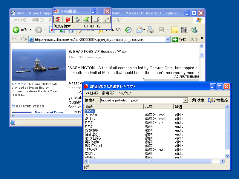
Task: Click into the 検索キー search field
Action: (x=142, y=100)
